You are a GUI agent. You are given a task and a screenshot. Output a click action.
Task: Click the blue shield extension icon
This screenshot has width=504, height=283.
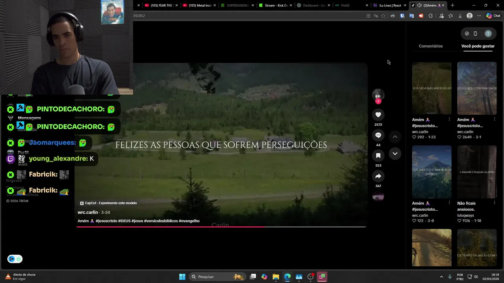(402, 16)
